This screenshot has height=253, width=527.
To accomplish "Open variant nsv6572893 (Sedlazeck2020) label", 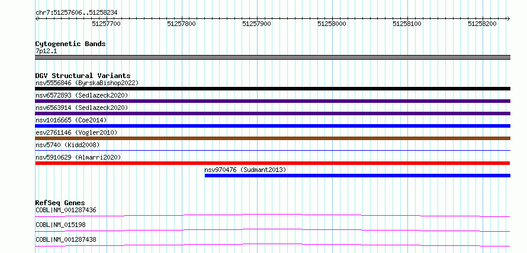I will (82, 95).
